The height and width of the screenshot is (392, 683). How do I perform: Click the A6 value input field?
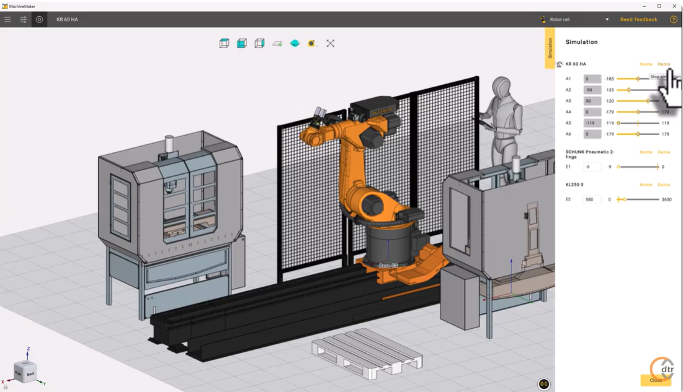[x=592, y=134]
